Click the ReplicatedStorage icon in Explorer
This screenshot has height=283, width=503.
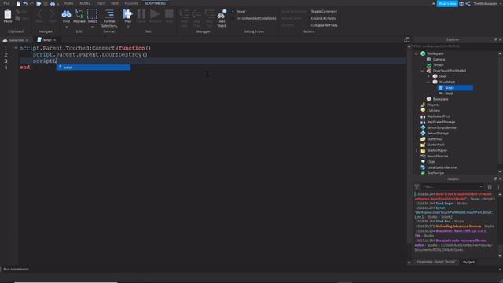(x=423, y=122)
